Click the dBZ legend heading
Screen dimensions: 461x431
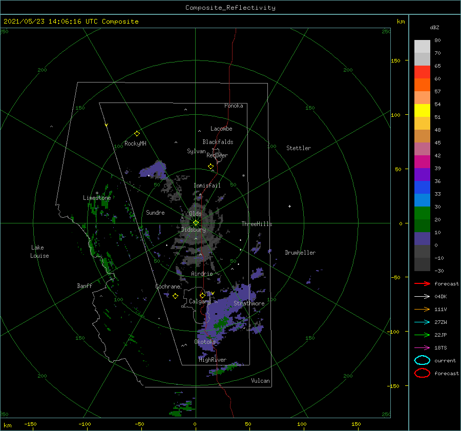coord(434,27)
